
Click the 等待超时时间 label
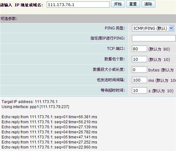[x=113, y=90]
